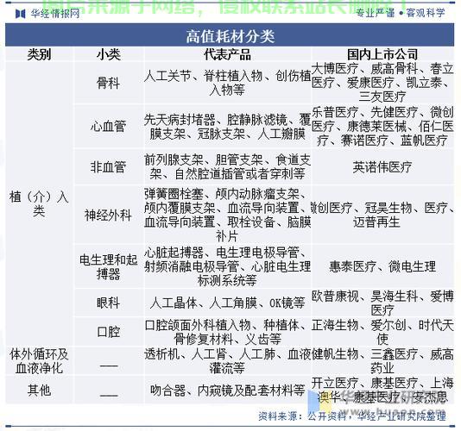Select the 体外循环及血液净化 category cell

[39, 361]
